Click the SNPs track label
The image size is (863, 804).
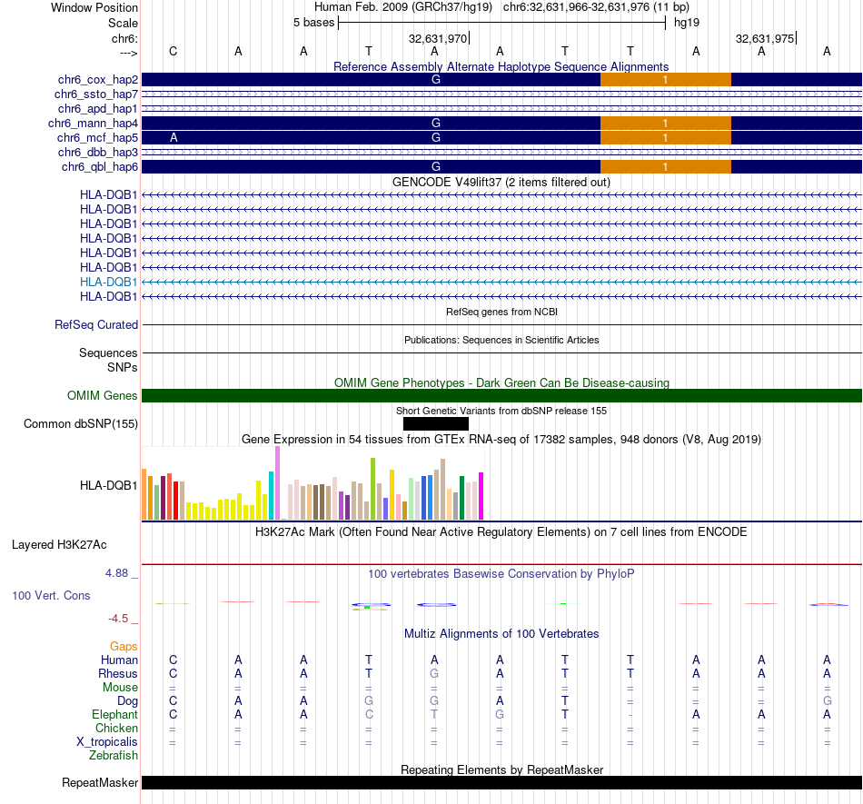[123, 368]
